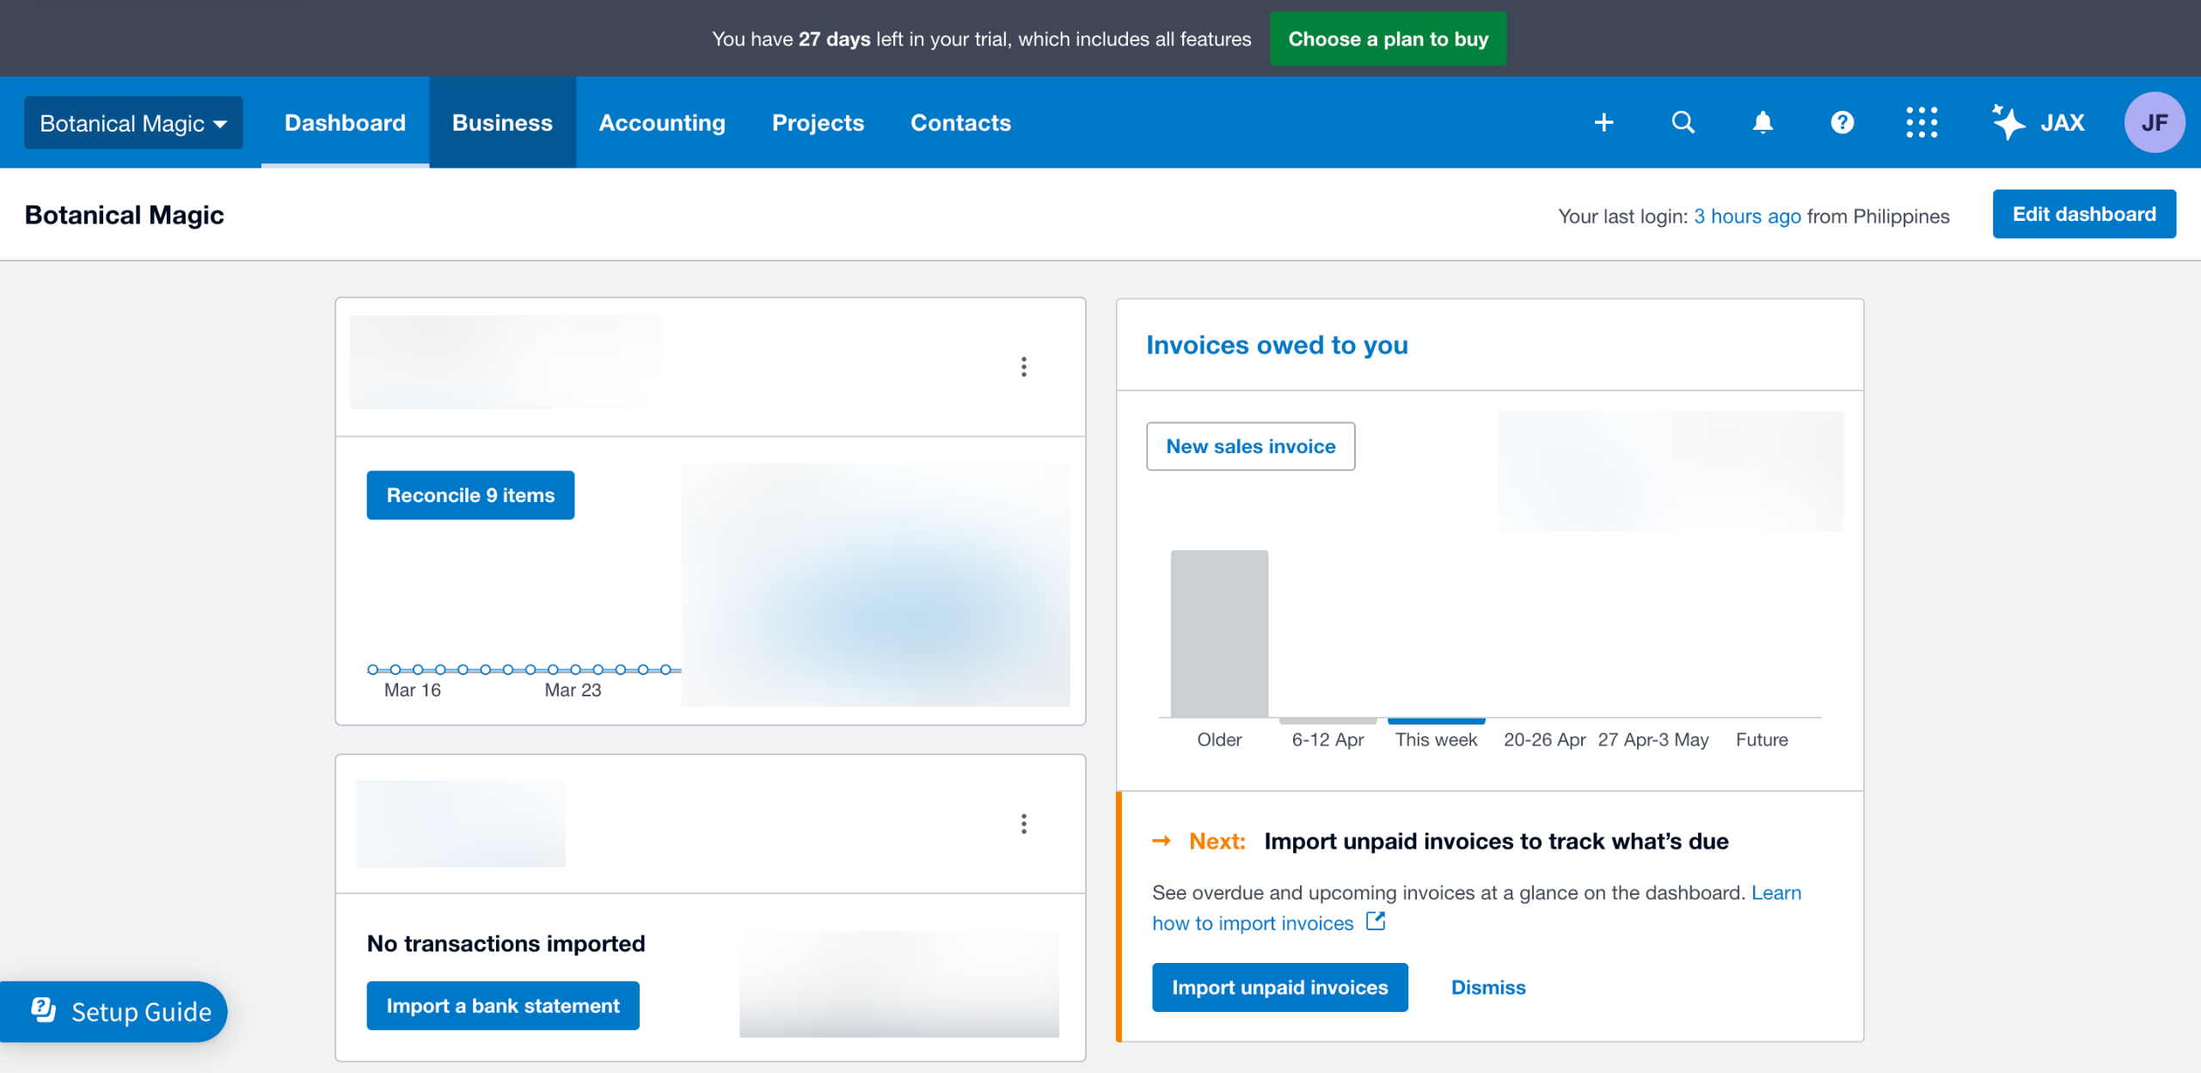Open the help question mark icon

(1842, 123)
